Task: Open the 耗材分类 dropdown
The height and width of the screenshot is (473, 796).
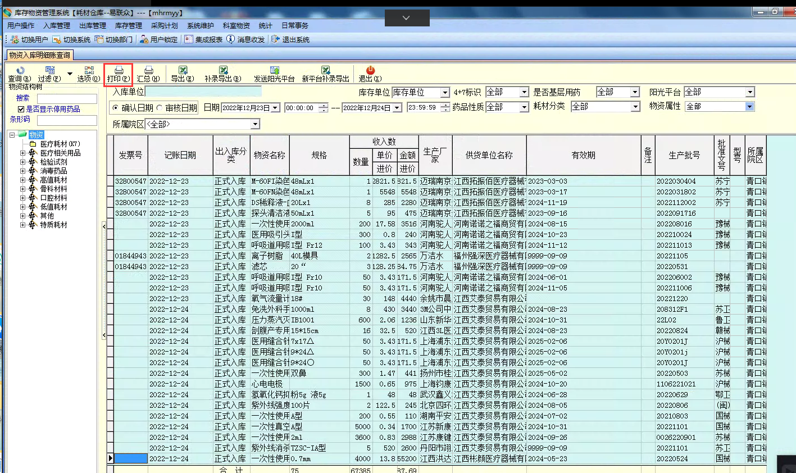Action: pyautogui.click(x=635, y=107)
